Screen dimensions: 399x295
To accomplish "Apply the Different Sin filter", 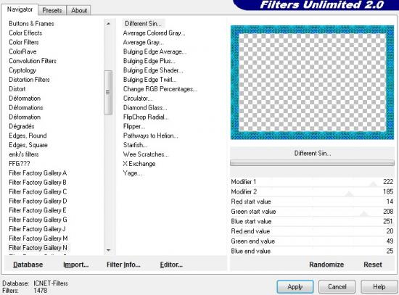I will tap(295, 287).
